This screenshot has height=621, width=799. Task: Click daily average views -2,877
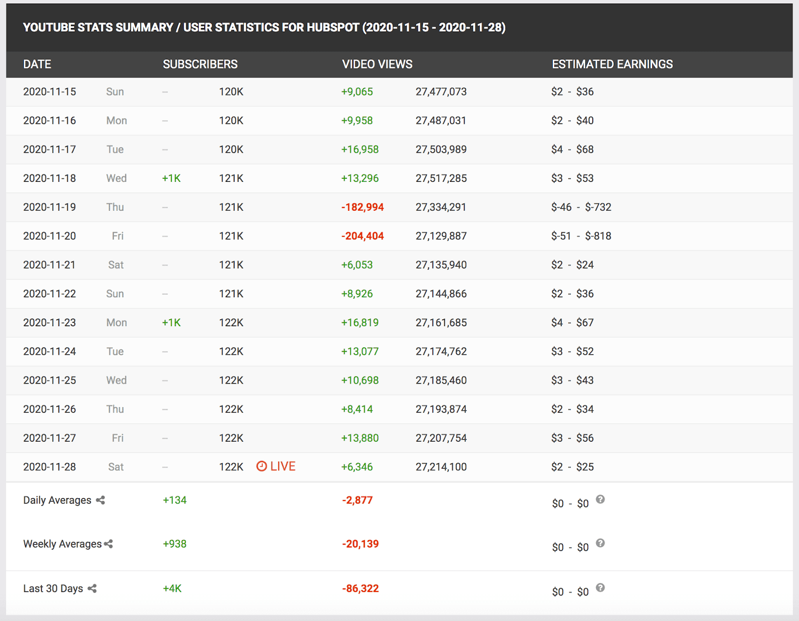(x=358, y=500)
